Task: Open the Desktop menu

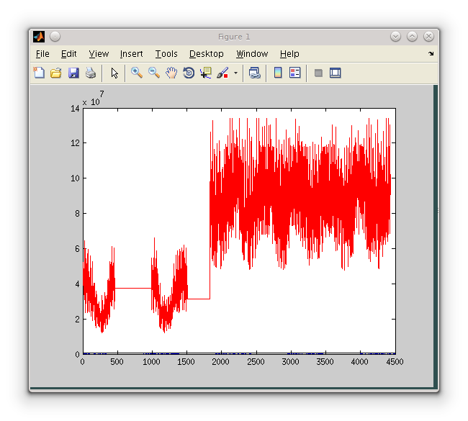Action: tap(206, 54)
